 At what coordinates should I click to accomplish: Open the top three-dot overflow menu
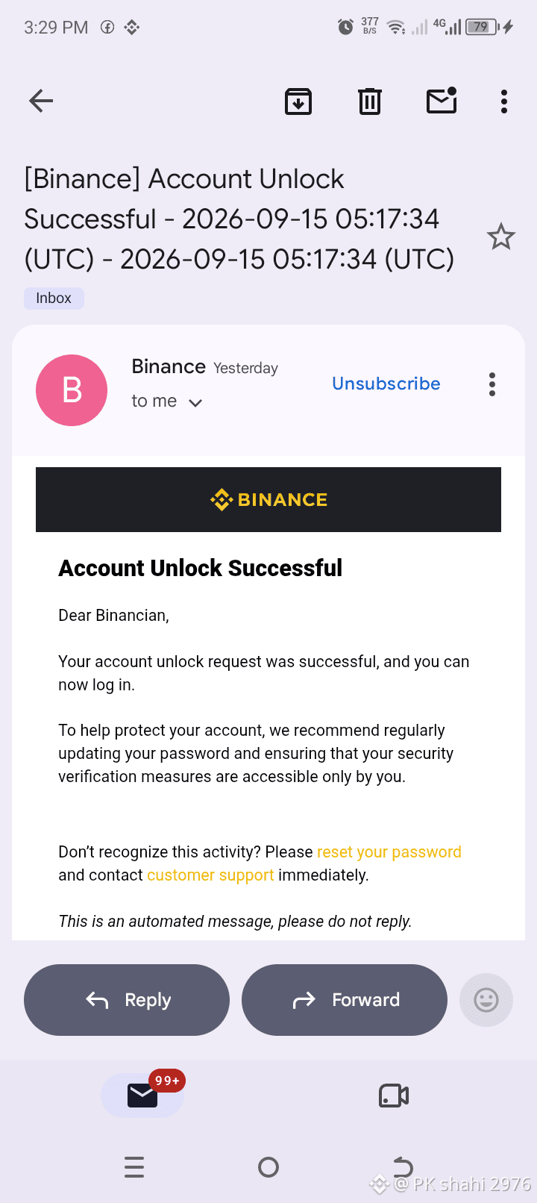pos(504,101)
